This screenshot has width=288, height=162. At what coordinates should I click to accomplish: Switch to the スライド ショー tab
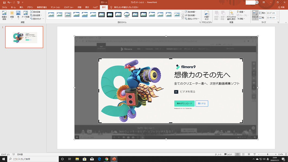(69, 7)
